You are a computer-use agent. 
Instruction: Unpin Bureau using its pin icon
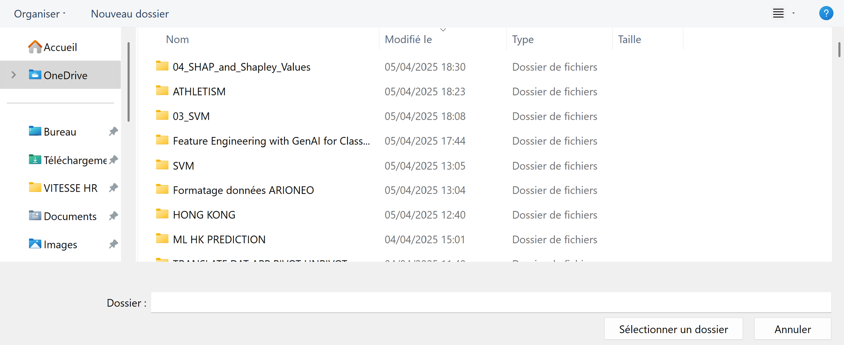coord(113,132)
